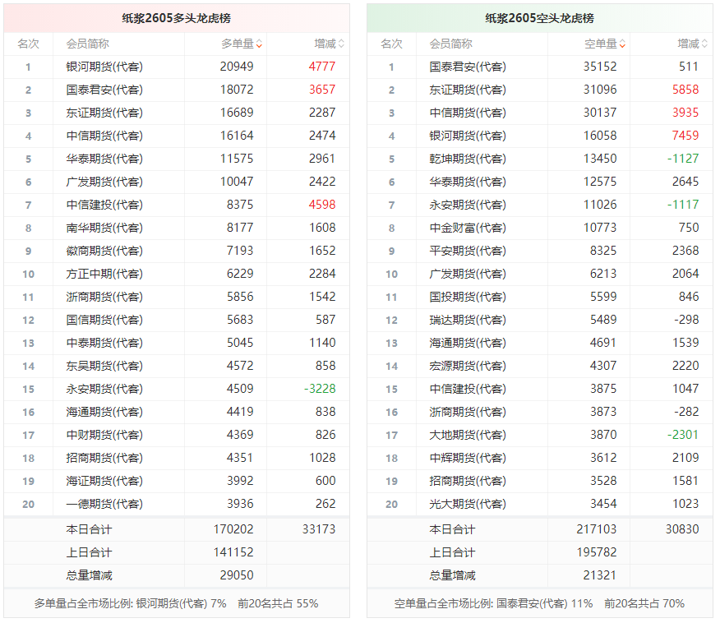Select 中信建投(代客) in the long table

click(x=104, y=205)
